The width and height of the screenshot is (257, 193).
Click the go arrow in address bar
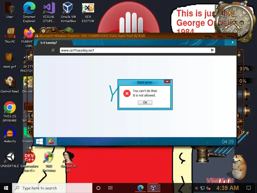coord(212,50)
